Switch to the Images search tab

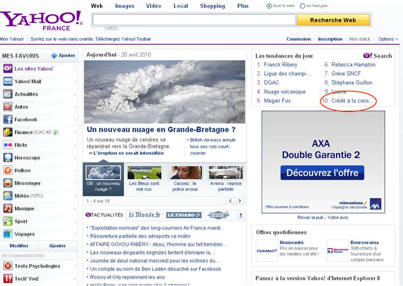tap(125, 6)
